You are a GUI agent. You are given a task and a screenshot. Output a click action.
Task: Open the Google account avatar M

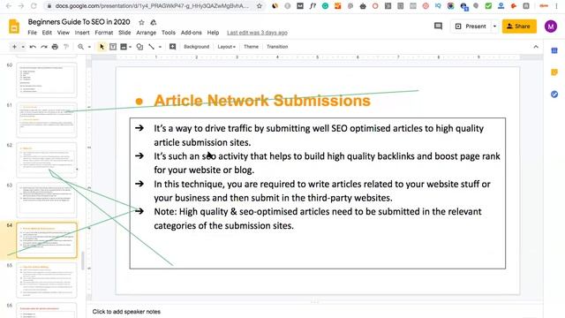pos(551,26)
